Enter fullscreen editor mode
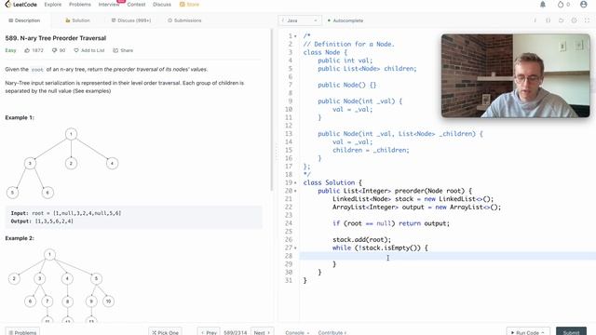 coord(588,20)
